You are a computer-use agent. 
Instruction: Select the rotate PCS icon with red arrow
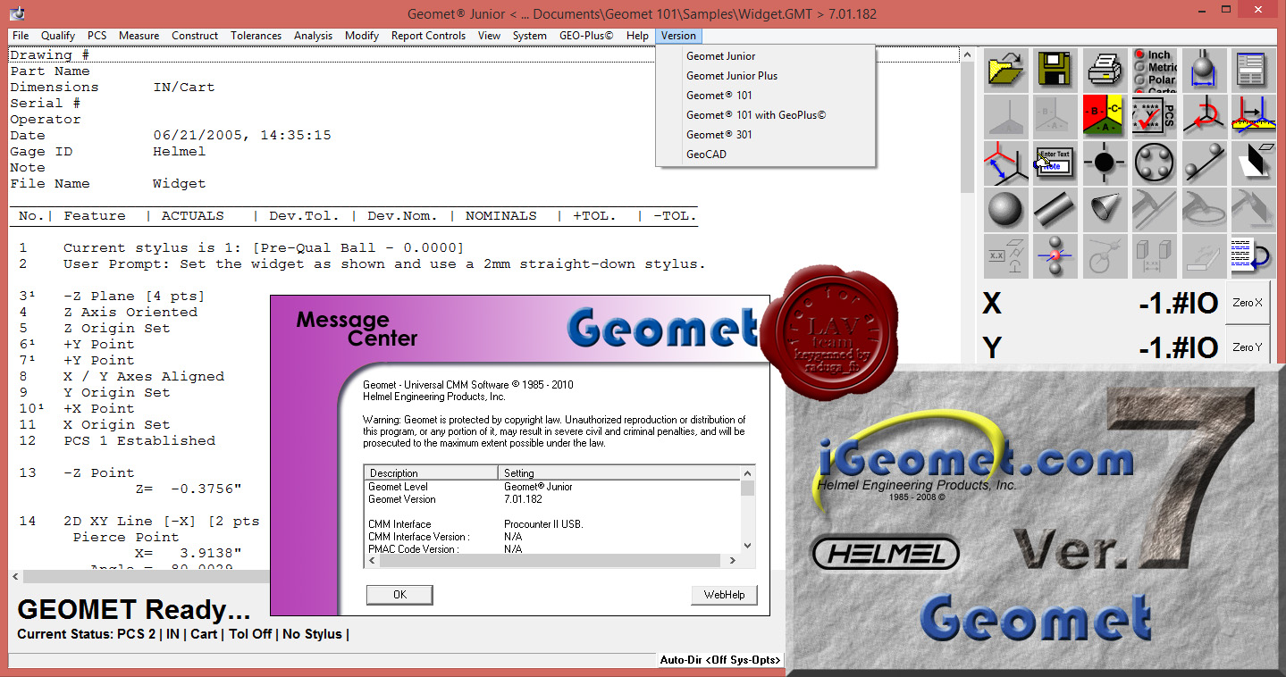click(x=1203, y=115)
